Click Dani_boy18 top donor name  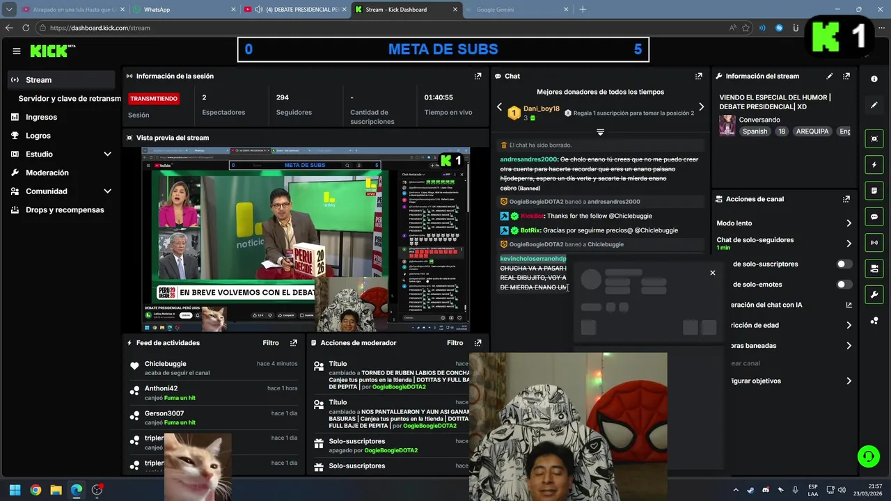(x=542, y=109)
